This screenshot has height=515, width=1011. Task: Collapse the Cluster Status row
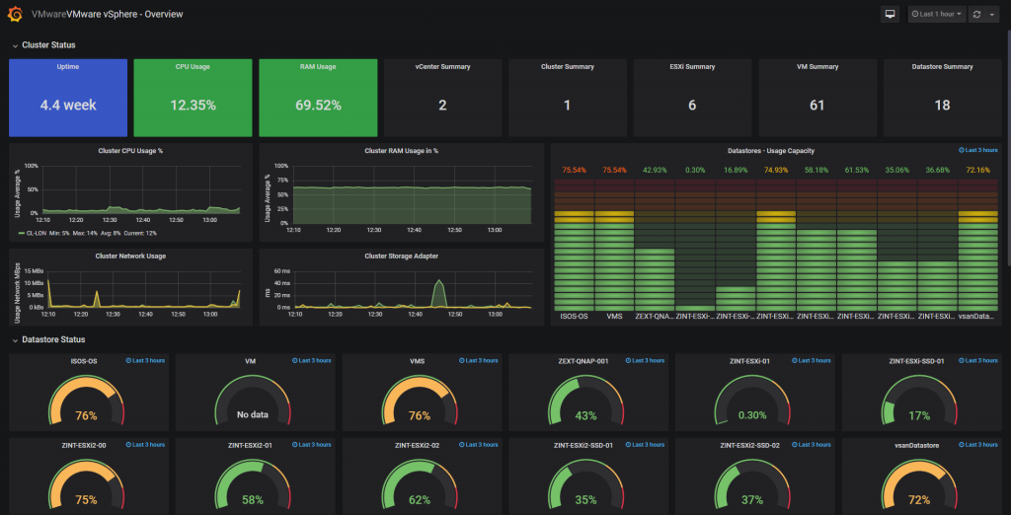click(43, 45)
